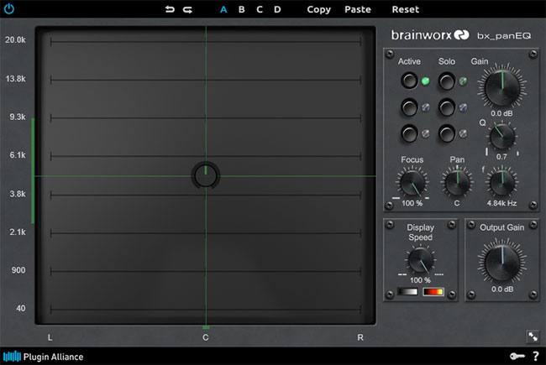Select the red-yellow display color scheme
Viewport: 546px width, 365px height.
tap(433, 292)
